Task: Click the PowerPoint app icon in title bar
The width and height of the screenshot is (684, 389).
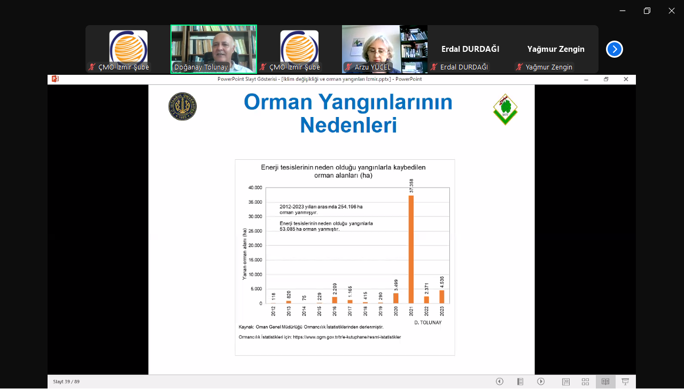Action: coord(55,79)
